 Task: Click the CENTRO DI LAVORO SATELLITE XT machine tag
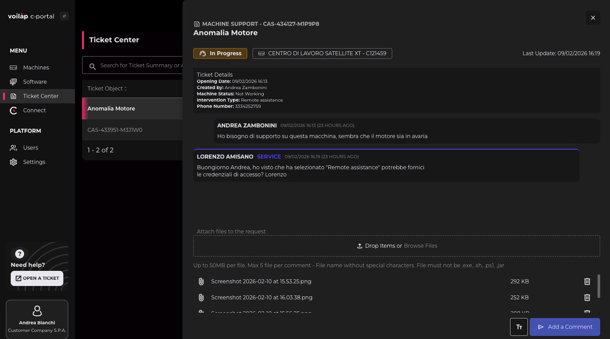322,53
